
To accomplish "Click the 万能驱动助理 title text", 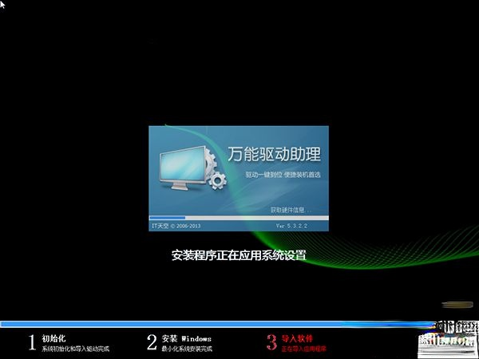I will tap(274, 154).
